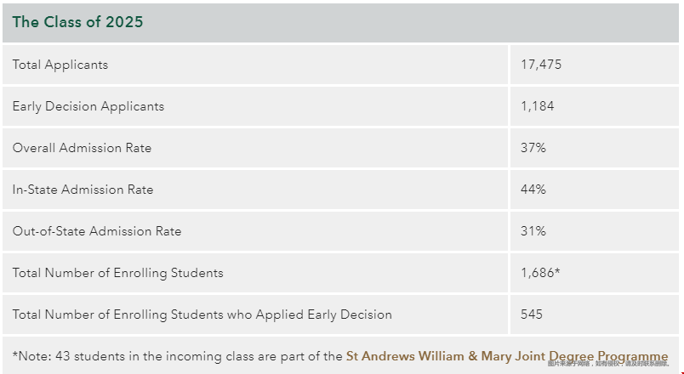Select the Early Decision Applicants label
The width and height of the screenshot is (684, 374).
(x=88, y=106)
